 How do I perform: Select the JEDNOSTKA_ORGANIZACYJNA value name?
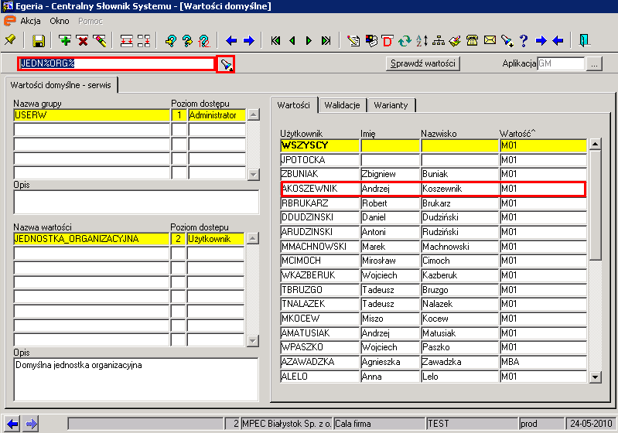91,239
